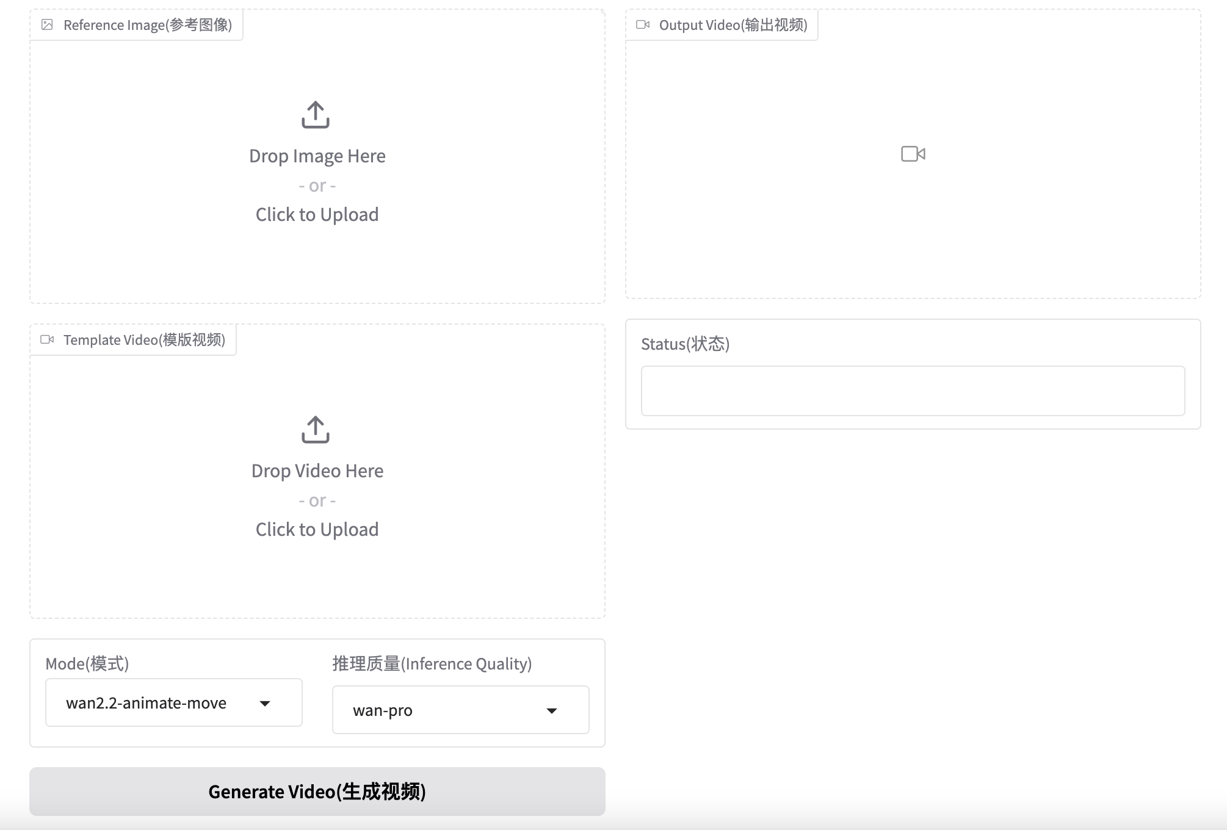Click the camera icon in Output Video
Viewport: 1227px width, 830px height.
pyautogui.click(x=913, y=154)
